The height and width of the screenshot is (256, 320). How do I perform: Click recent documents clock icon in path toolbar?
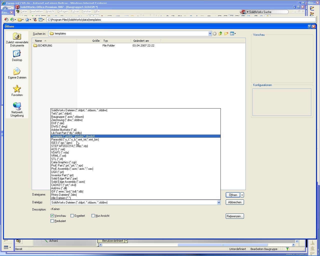[6, 19]
